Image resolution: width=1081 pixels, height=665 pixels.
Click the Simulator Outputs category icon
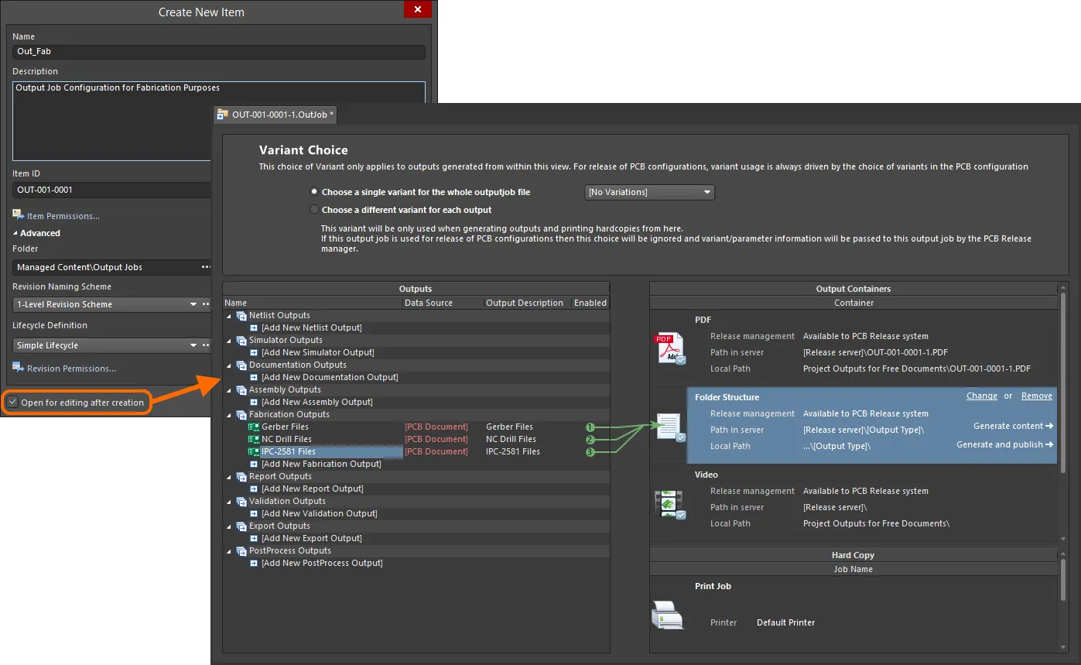241,341
